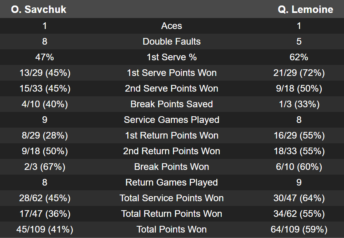Screen dimensions: 344x238
Task: Click Savchuk's 45/109 (41%) total points value
Action: 45,229
